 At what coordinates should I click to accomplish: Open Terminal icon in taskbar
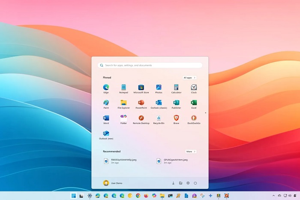tap(170, 196)
